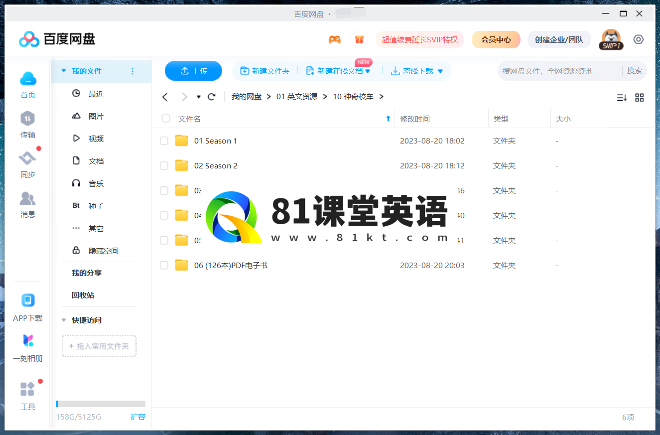The image size is (660, 435).
Task: Click 创建企业/团队 button
Action: (x=559, y=39)
